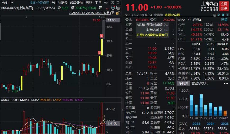
Task: Select the 分时 chart period label
Action: [5, 3]
